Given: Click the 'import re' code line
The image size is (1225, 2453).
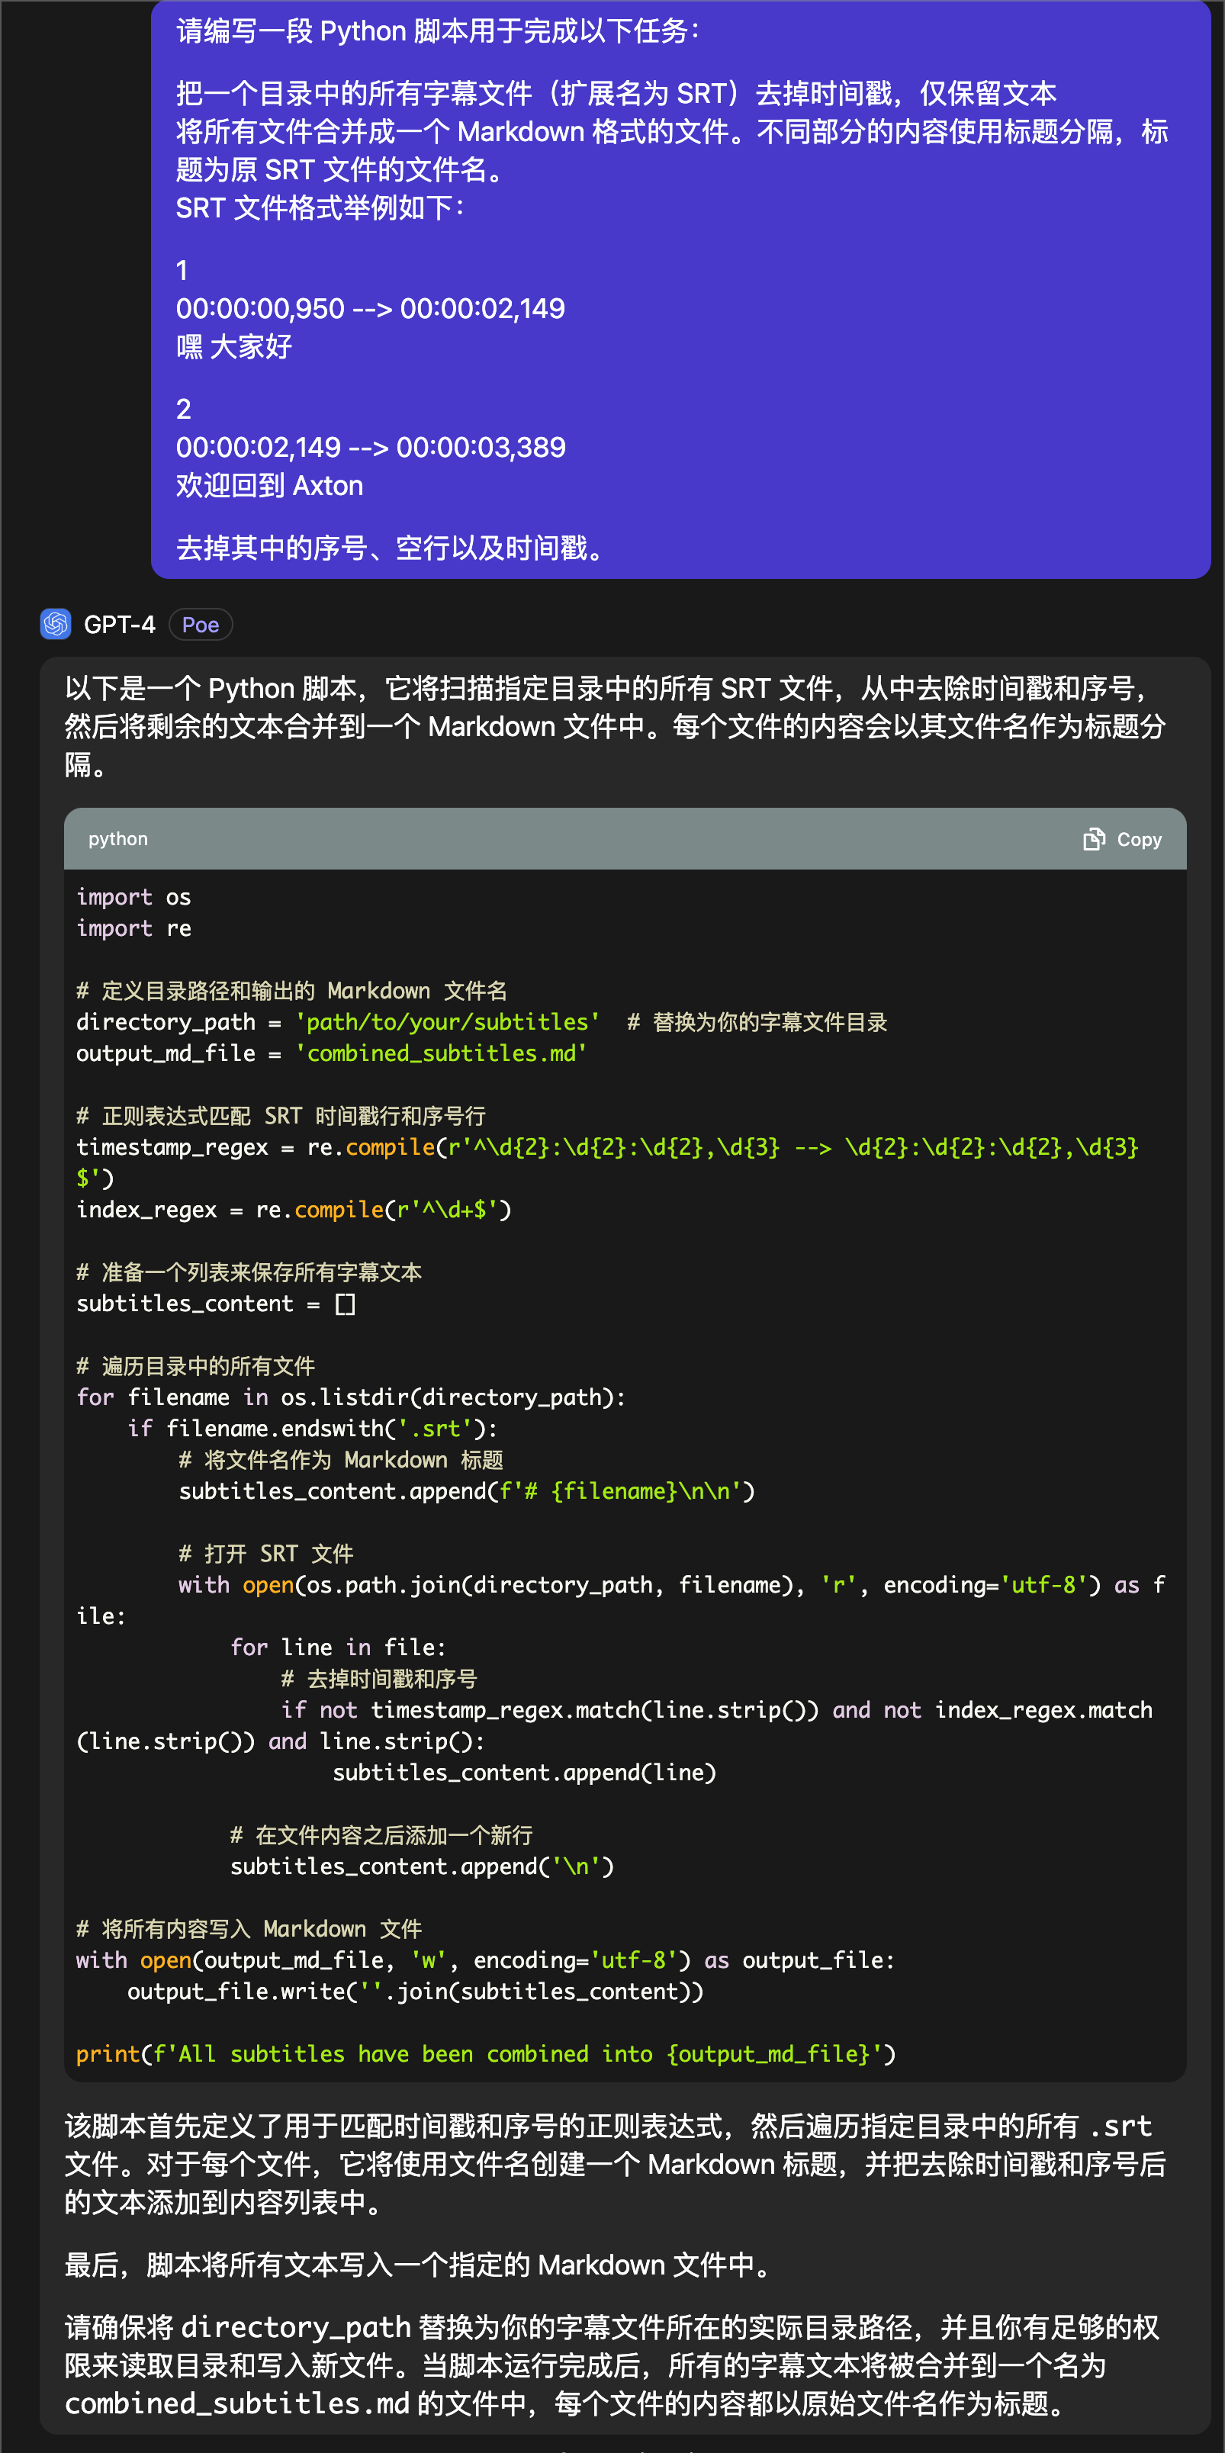Looking at the screenshot, I should [x=133, y=928].
